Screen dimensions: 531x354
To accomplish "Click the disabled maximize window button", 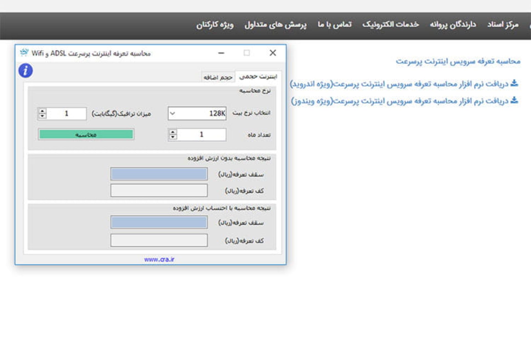I will tap(247, 53).
